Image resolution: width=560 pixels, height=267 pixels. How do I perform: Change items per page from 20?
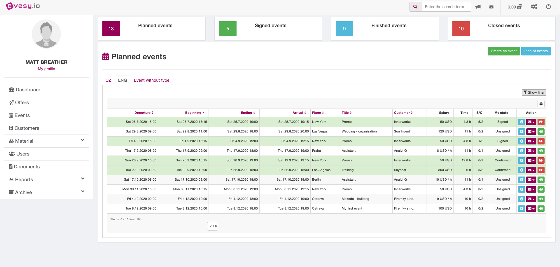[213, 226]
